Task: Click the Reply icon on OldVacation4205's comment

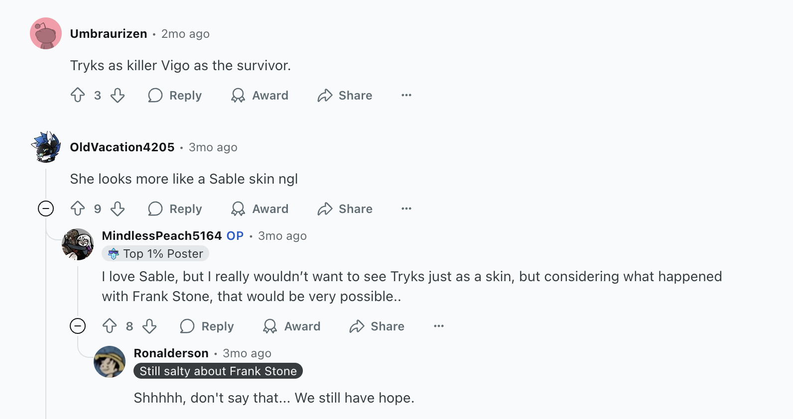Action: click(x=156, y=209)
